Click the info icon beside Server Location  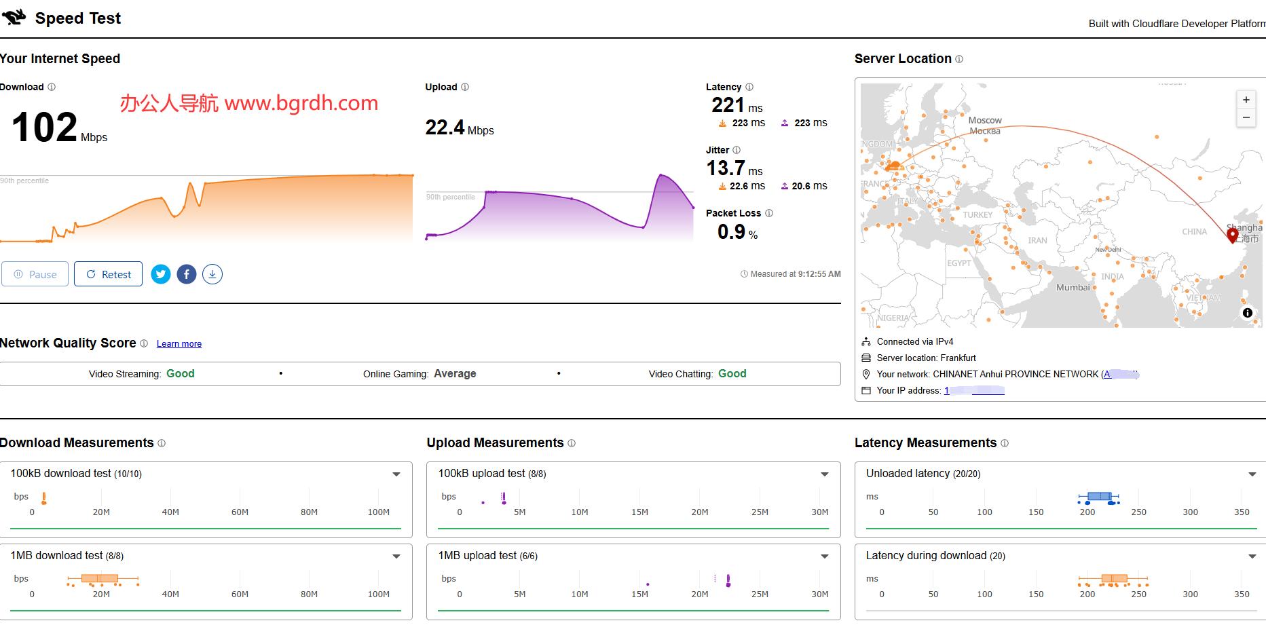tap(958, 59)
